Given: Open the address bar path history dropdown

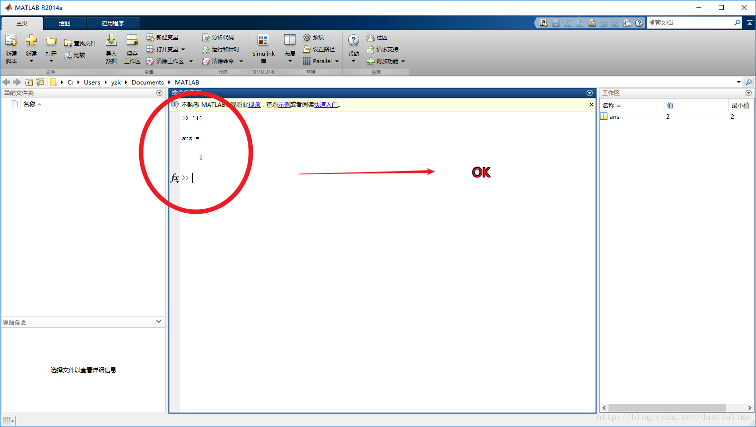Looking at the screenshot, I should pos(739,82).
